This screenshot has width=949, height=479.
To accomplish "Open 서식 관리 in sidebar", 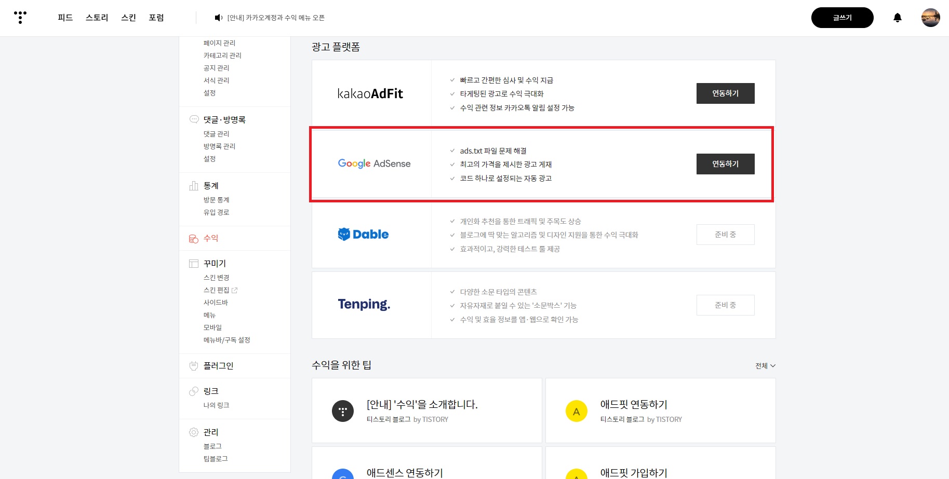I will (x=216, y=80).
